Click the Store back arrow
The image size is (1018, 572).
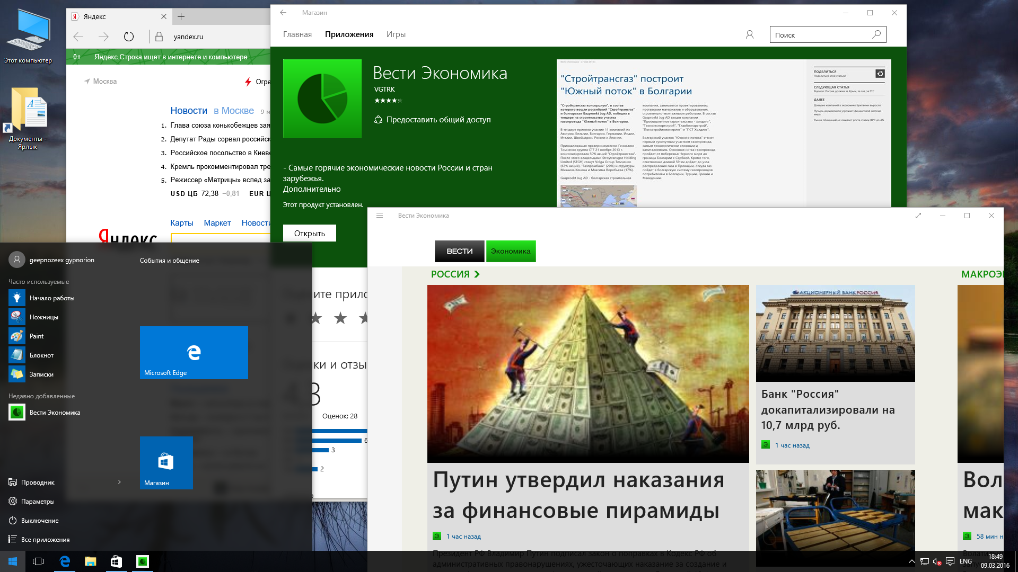point(283,13)
